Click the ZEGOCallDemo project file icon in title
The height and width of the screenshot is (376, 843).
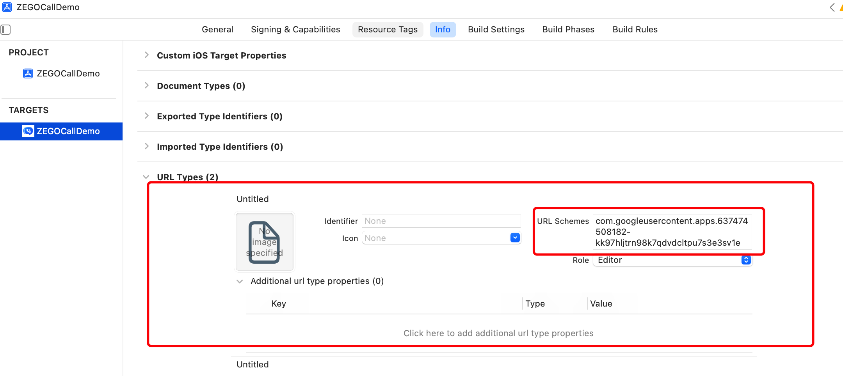7,7
